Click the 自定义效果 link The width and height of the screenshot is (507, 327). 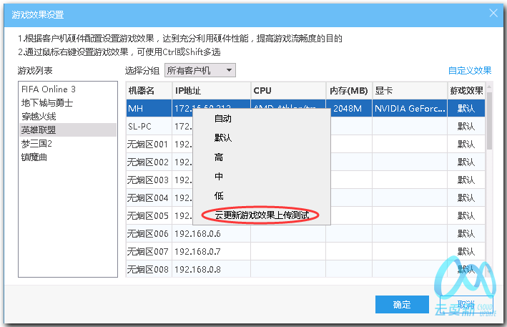(x=470, y=70)
